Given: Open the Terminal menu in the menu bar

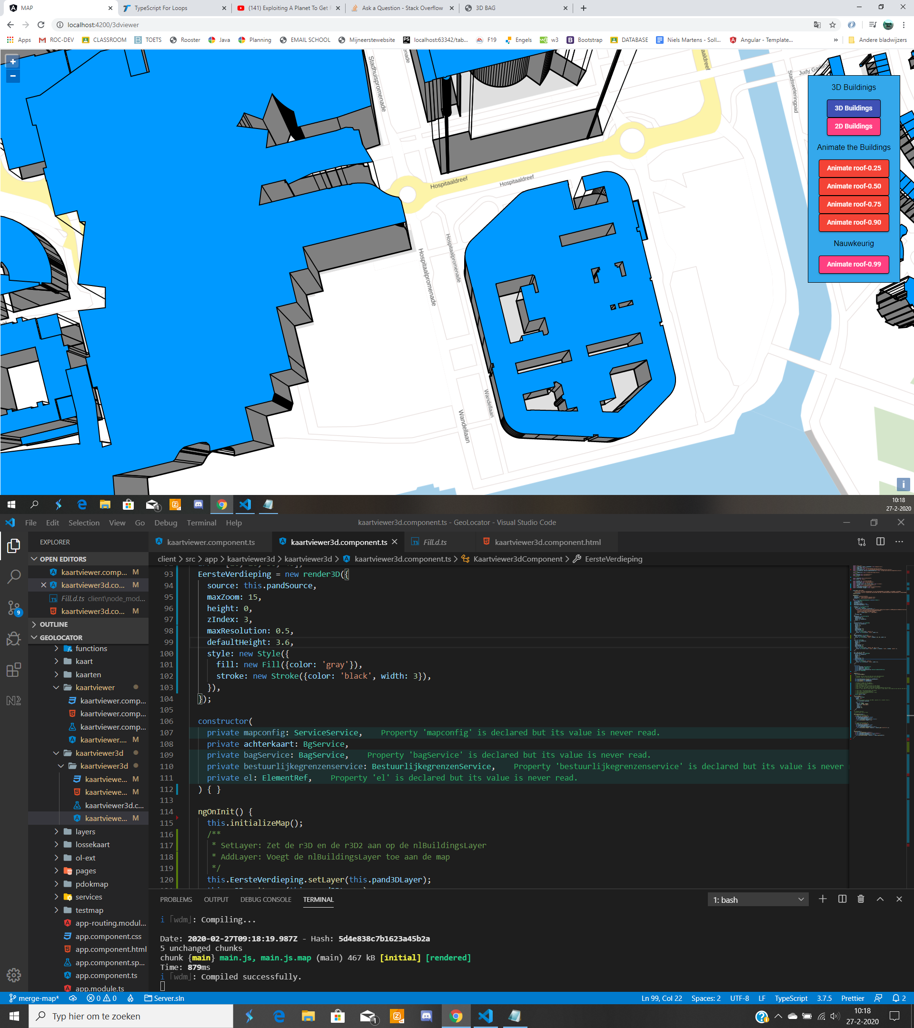Looking at the screenshot, I should [201, 523].
